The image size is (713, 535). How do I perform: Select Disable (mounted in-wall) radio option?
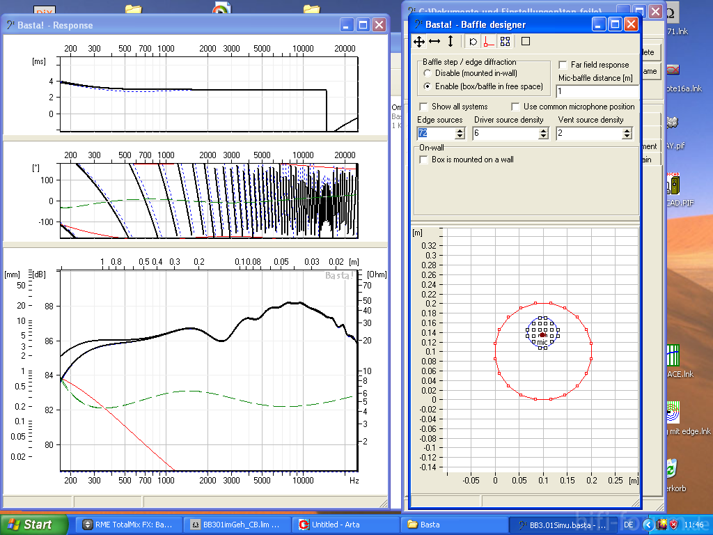pos(427,73)
